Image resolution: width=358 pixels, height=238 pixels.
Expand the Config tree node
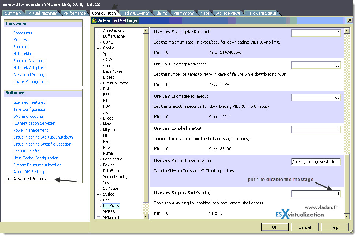coord(98,48)
